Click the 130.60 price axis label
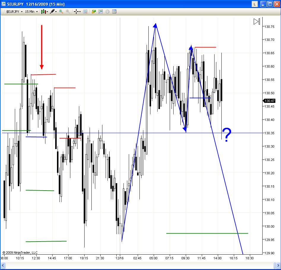Screen dimensions: 281x270 (x=269, y=66)
